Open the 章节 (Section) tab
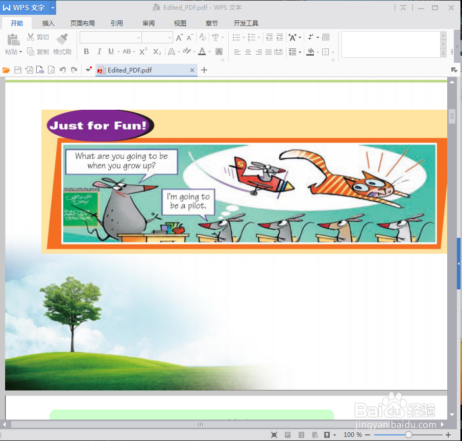Viewport: 462px width, 441px height. [x=211, y=23]
